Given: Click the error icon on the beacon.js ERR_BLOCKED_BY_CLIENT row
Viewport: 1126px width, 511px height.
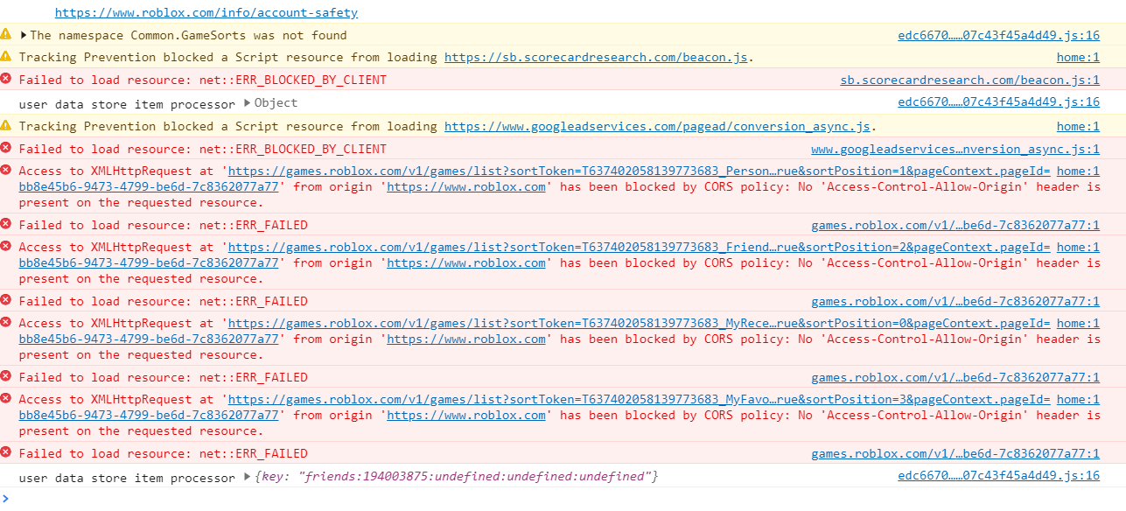Looking at the screenshot, I should 6,79.
